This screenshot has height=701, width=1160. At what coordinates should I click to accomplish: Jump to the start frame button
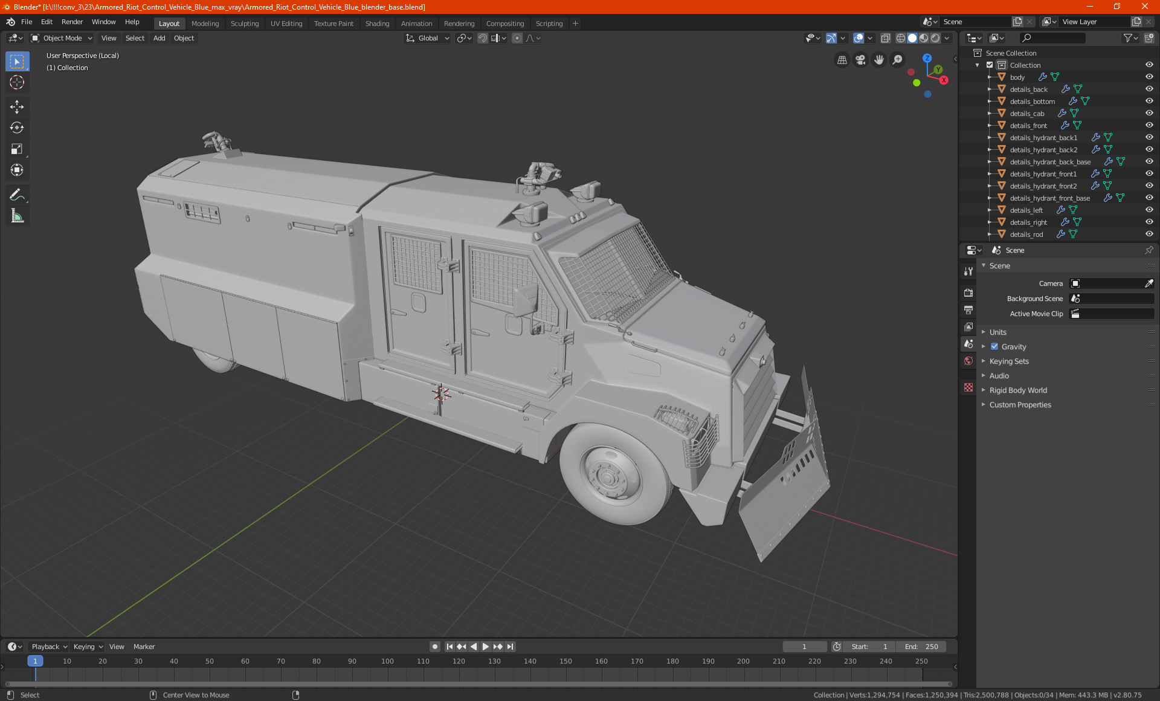tap(449, 647)
